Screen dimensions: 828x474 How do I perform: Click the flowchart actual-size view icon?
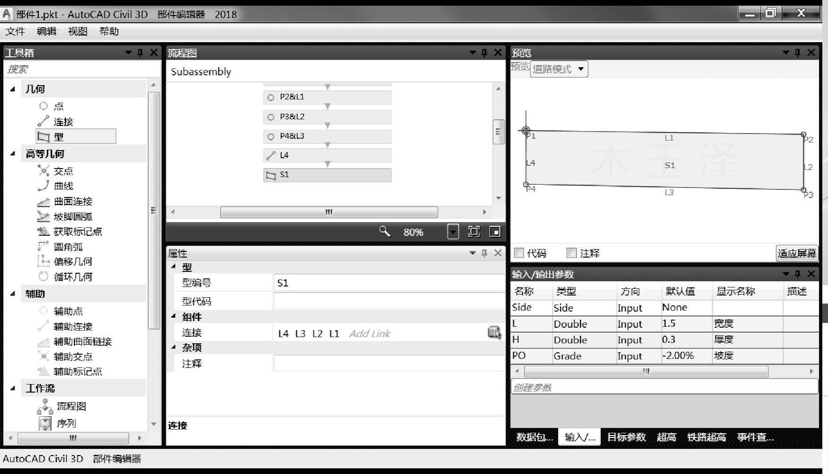pos(495,231)
